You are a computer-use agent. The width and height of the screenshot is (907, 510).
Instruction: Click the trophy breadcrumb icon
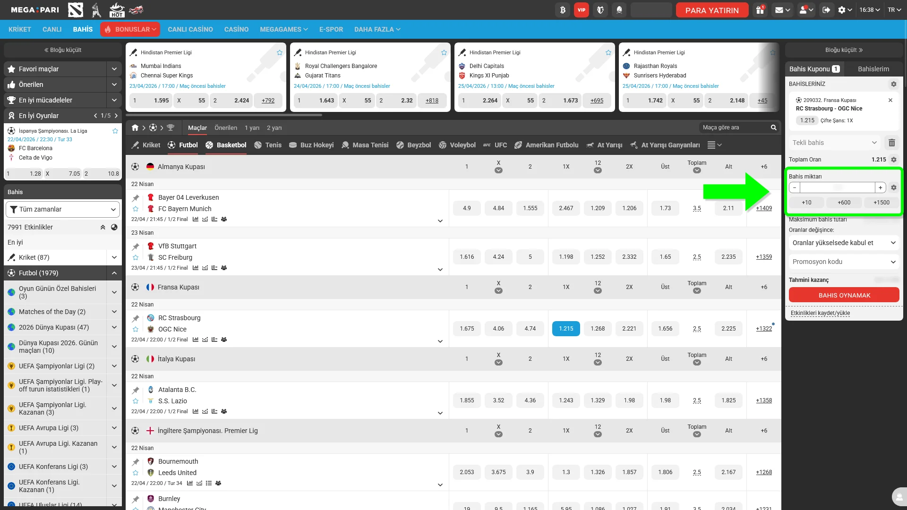coord(171,127)
